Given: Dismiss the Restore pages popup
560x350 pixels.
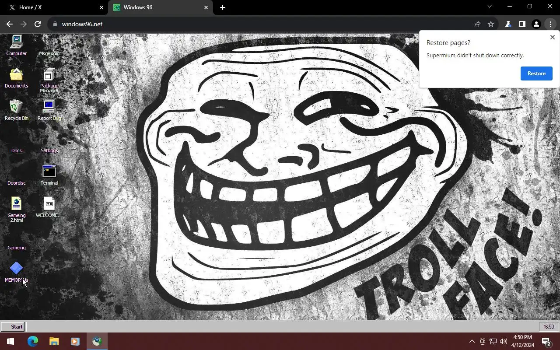Looking at the screenshot, I should tap(552, 37).
